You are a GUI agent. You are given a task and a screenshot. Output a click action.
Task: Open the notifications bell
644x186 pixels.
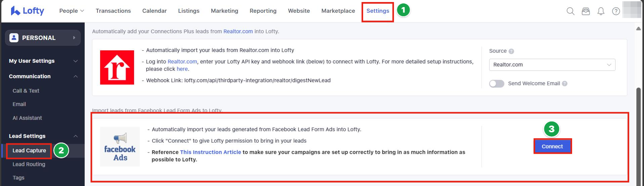(601, 11)
